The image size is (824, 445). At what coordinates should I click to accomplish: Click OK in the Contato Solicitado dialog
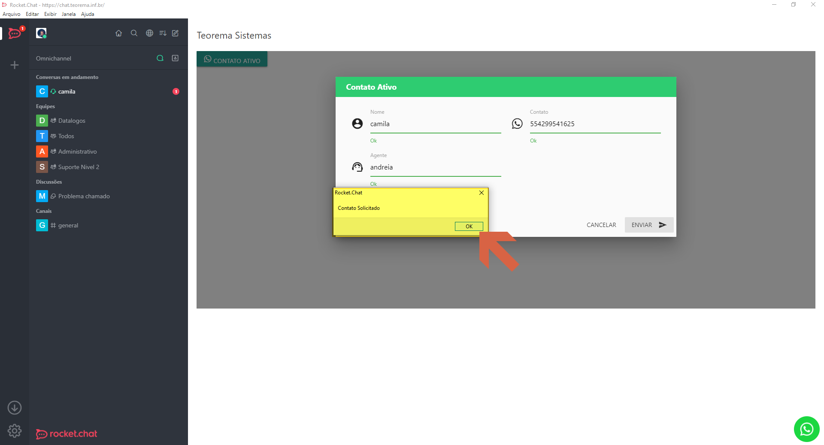coord(469,226)
